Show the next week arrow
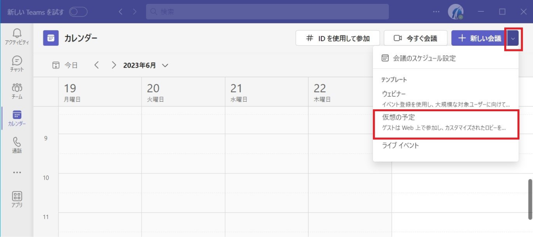Screen dimensions: 533x237 tap(114, 65)
